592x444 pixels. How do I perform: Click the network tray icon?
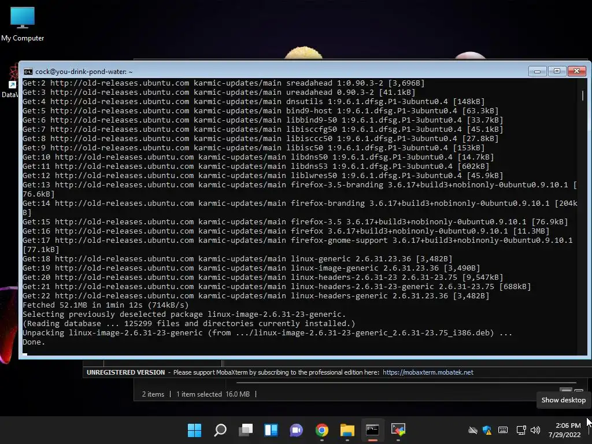click(521, 430)
